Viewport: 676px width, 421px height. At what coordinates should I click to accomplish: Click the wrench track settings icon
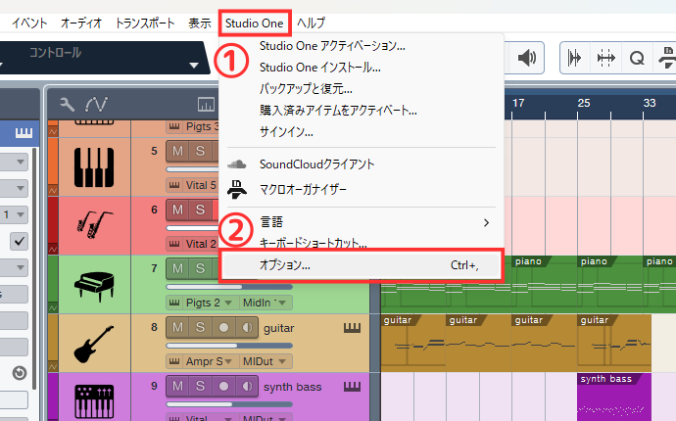click(67, 104)
